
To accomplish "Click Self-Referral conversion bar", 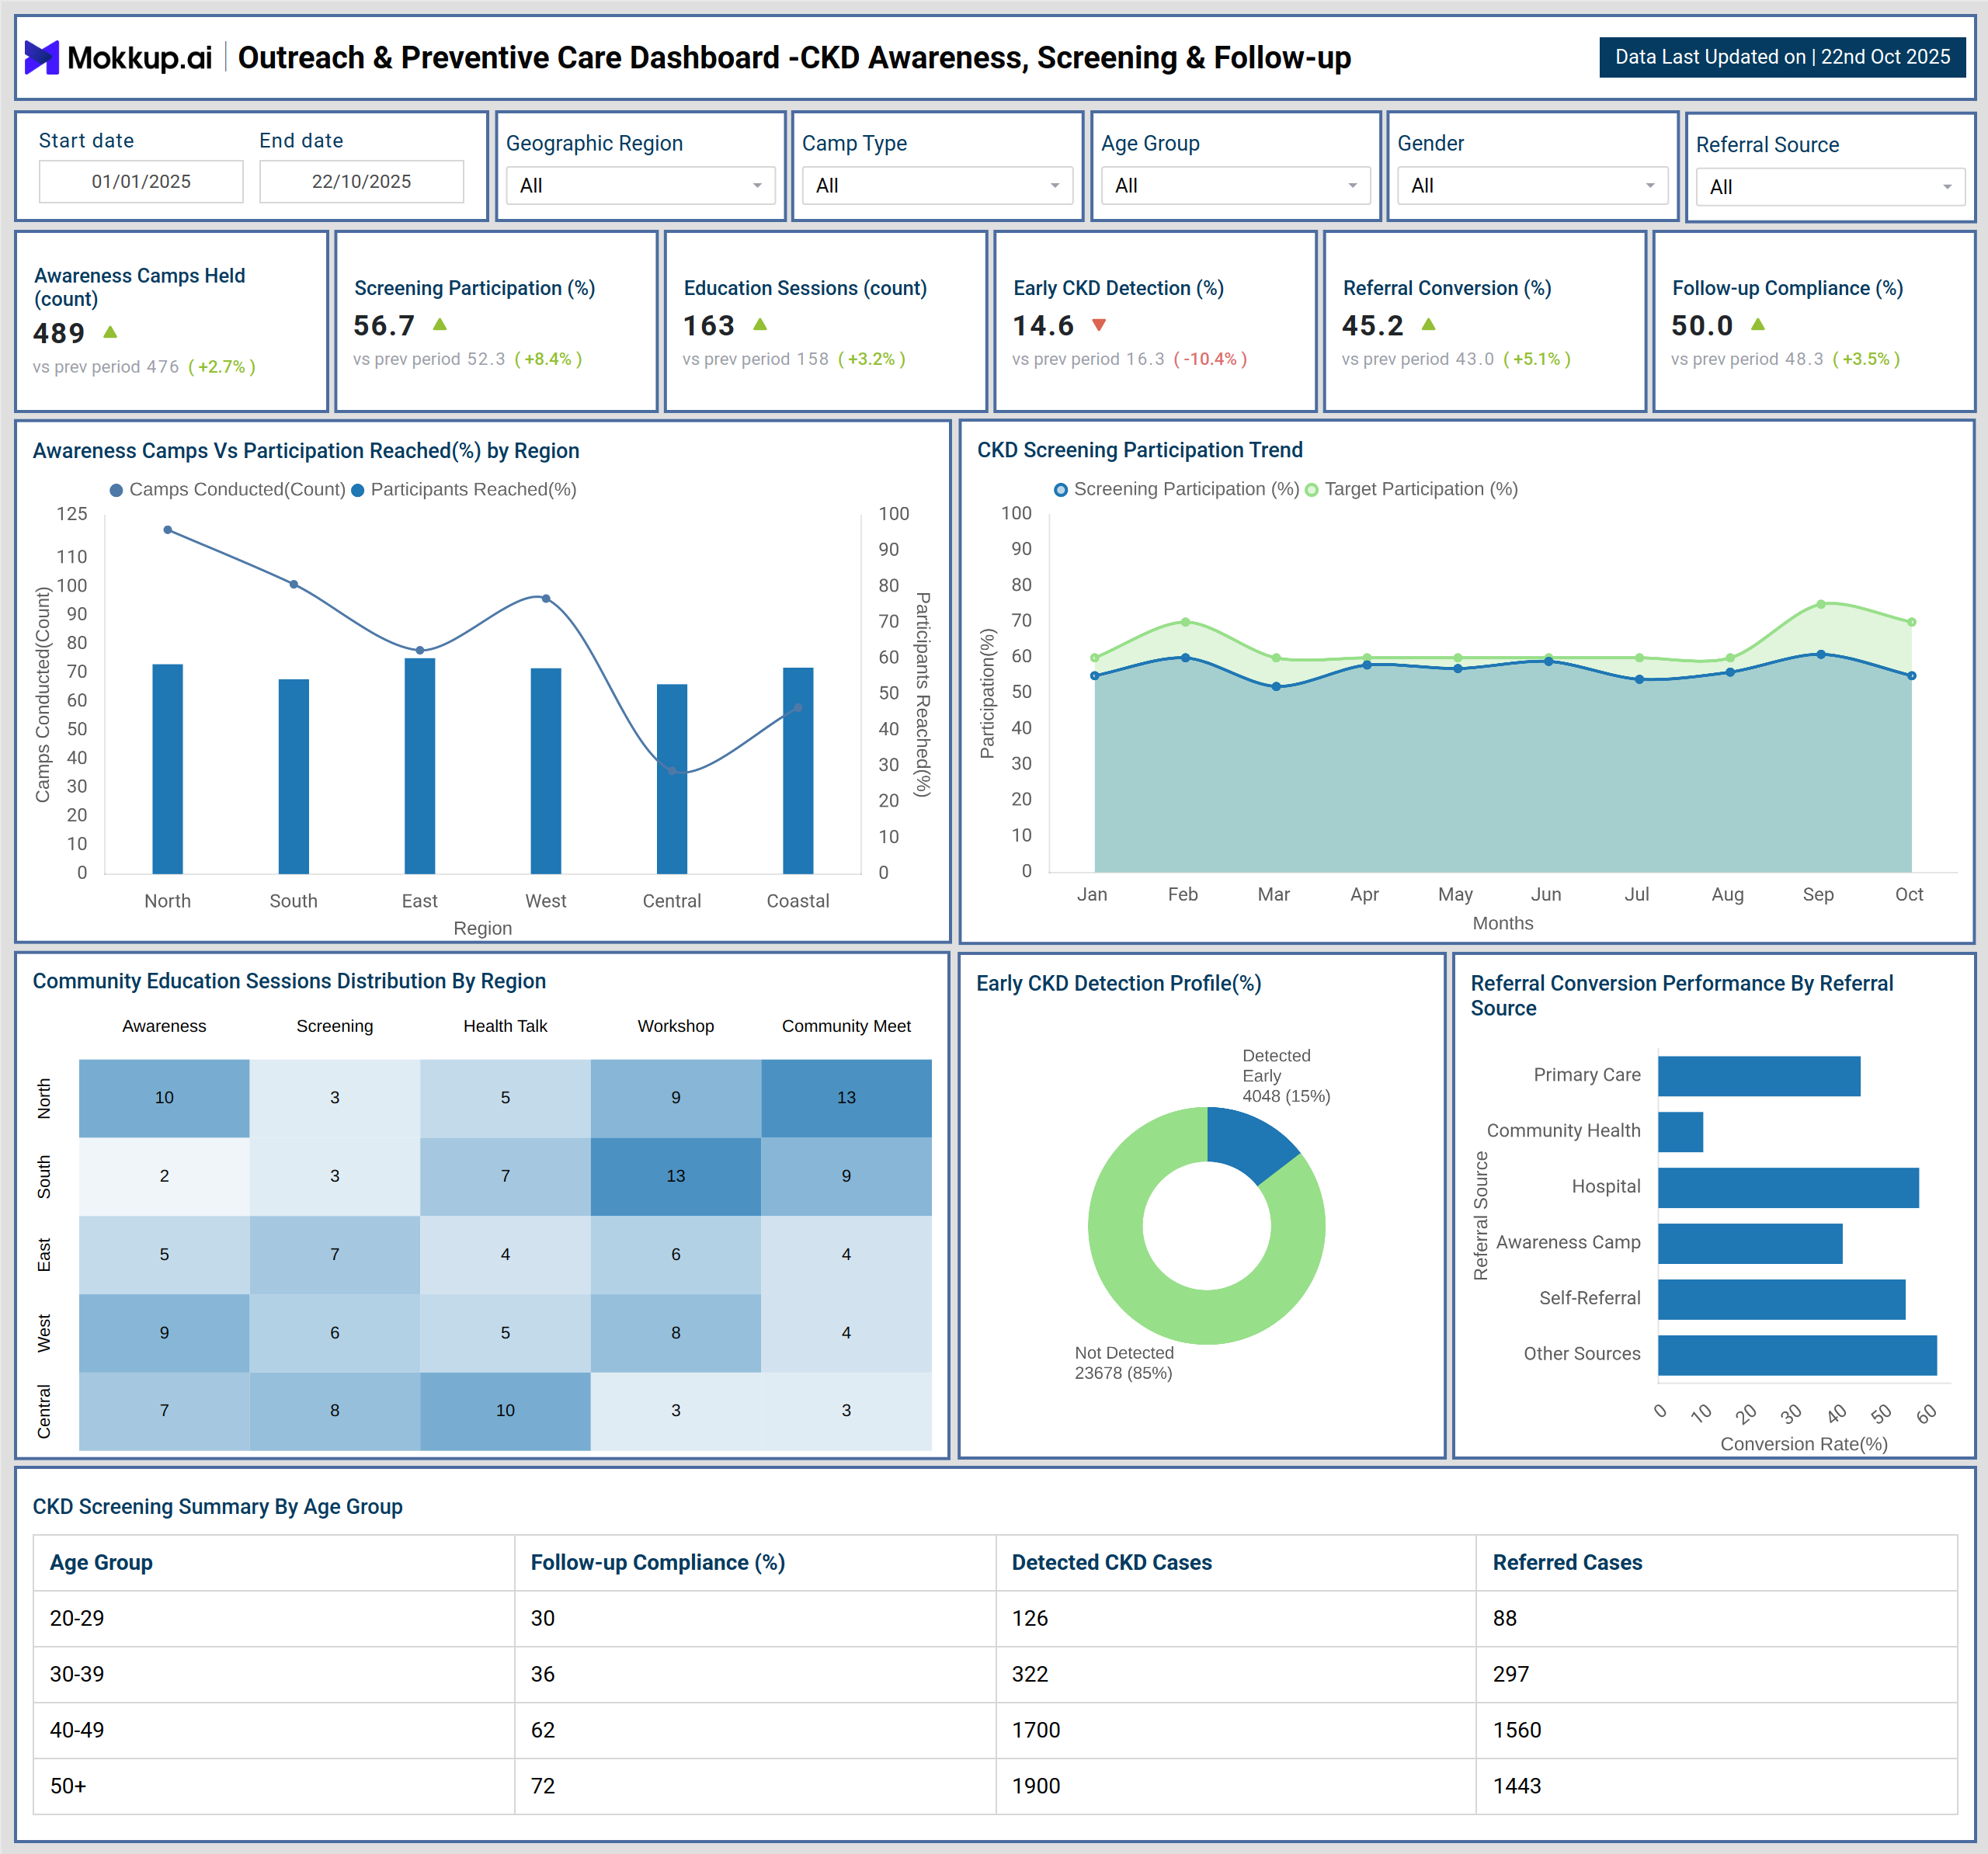I will 1782,1300.
